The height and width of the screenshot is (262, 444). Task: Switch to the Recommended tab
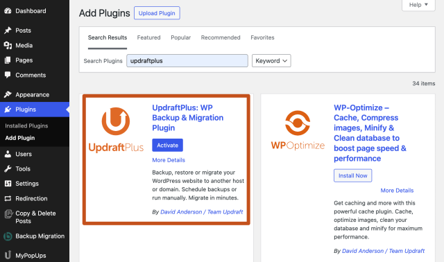tap(221, 37)
